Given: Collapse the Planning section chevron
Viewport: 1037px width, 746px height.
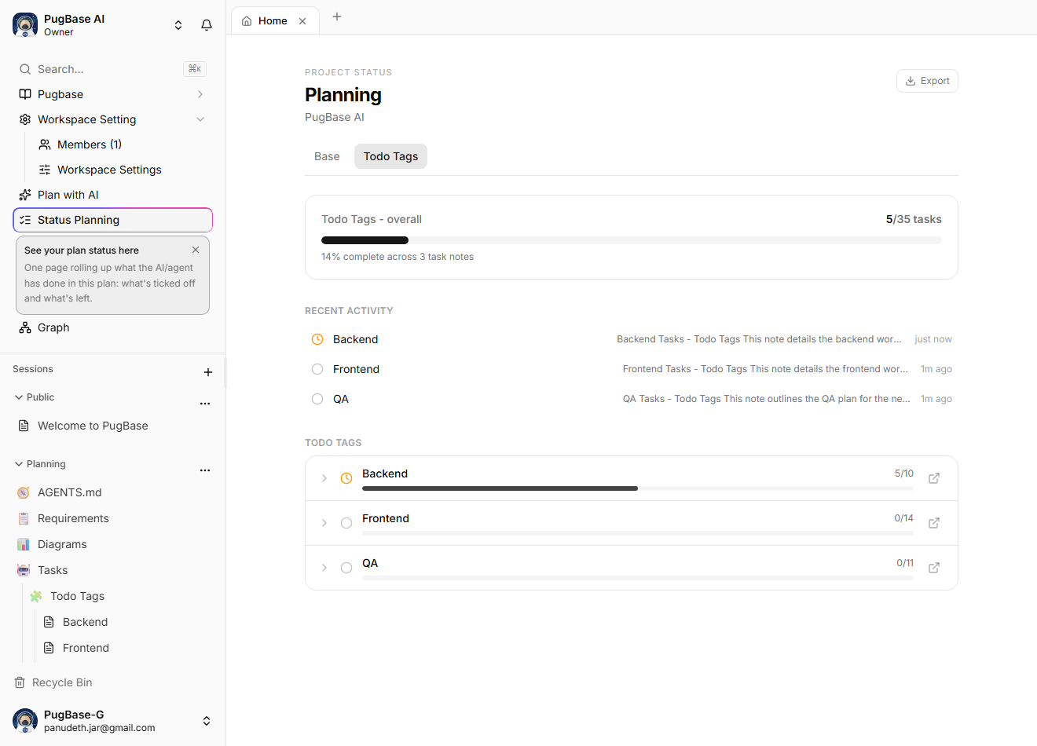Looking at the screenshot, I should [x=19, y=464].
